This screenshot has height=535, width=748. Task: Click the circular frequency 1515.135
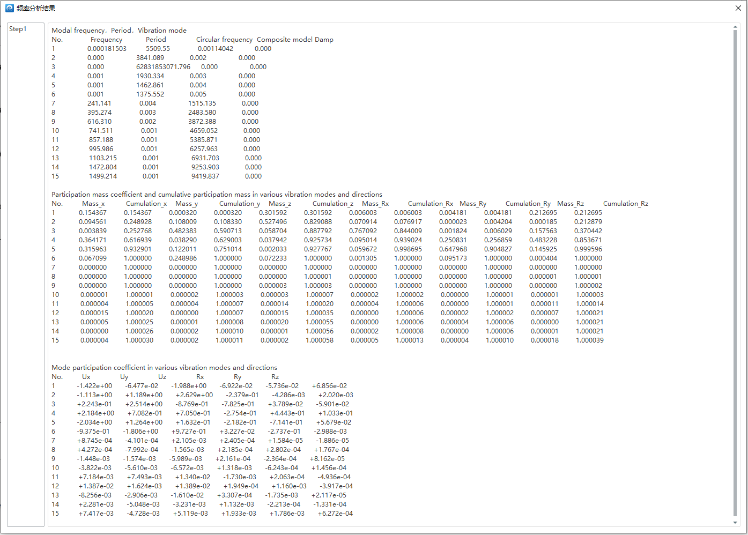pos(202,103)
